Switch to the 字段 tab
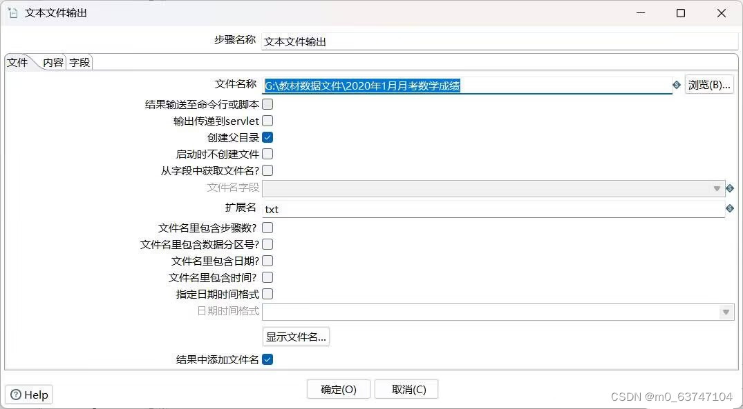Viewport: 743px width, 409px height. [79, 62]
